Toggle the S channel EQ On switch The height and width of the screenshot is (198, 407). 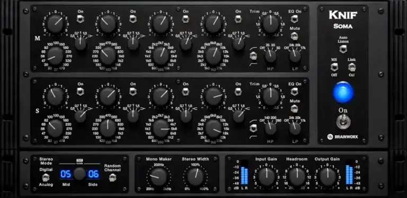click(294, 91)
